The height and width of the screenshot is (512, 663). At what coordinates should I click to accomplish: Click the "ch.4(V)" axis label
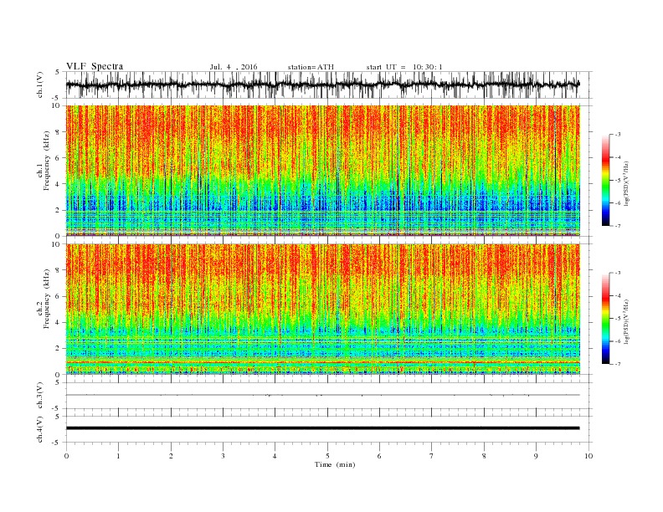[x=40, y=429]
